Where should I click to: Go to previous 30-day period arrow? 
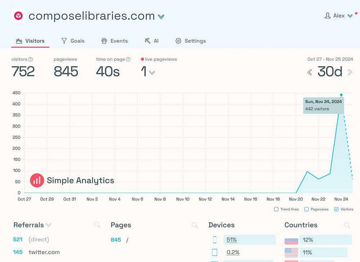click(x=309, y=72)
